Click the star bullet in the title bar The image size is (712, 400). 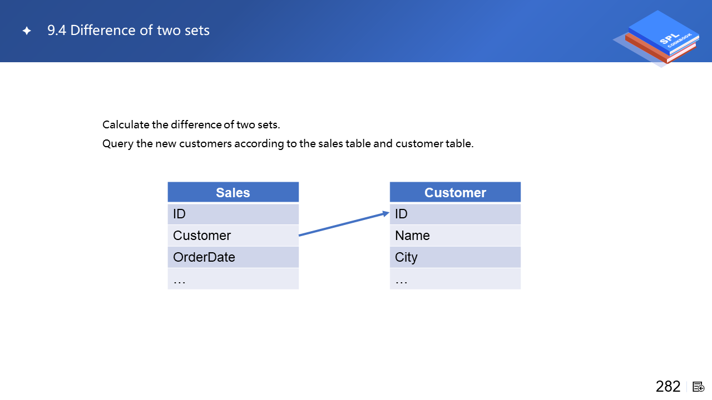26,31
